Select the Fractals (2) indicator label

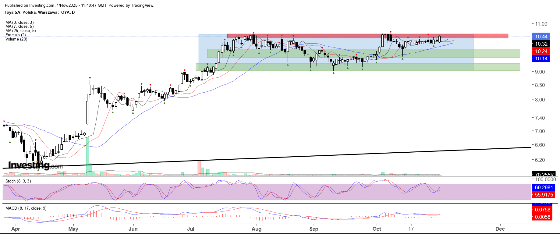pyautogui.click(x=16, y=35)
